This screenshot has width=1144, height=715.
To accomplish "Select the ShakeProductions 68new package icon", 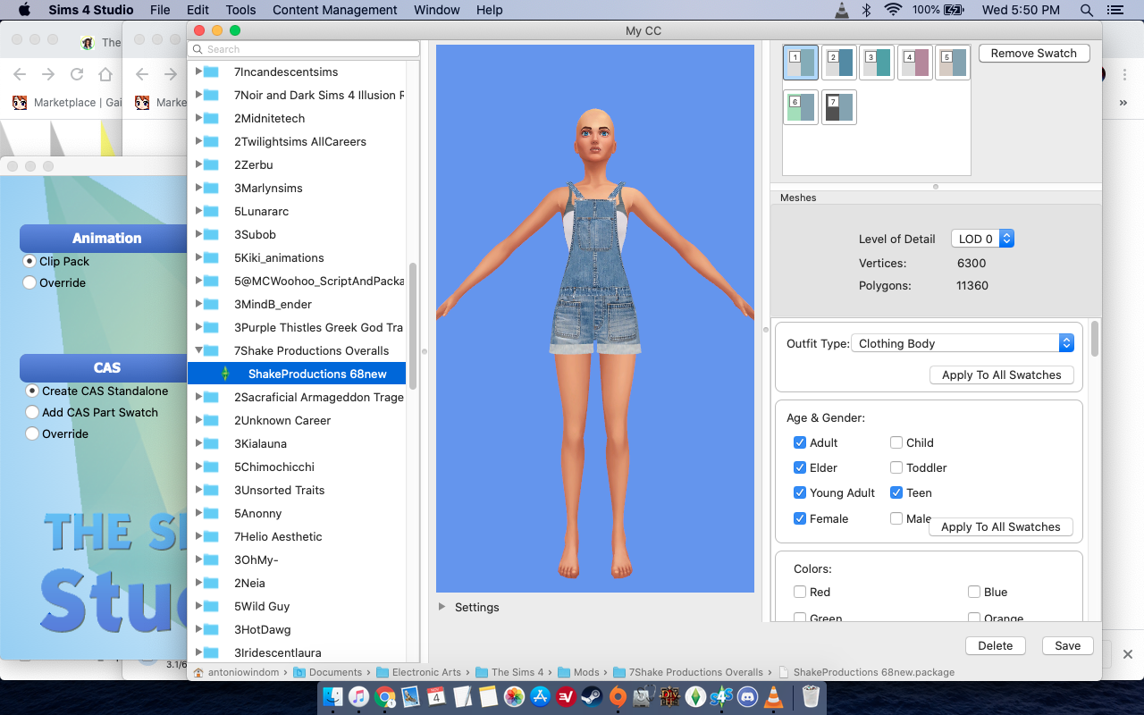I will [226, 374].
